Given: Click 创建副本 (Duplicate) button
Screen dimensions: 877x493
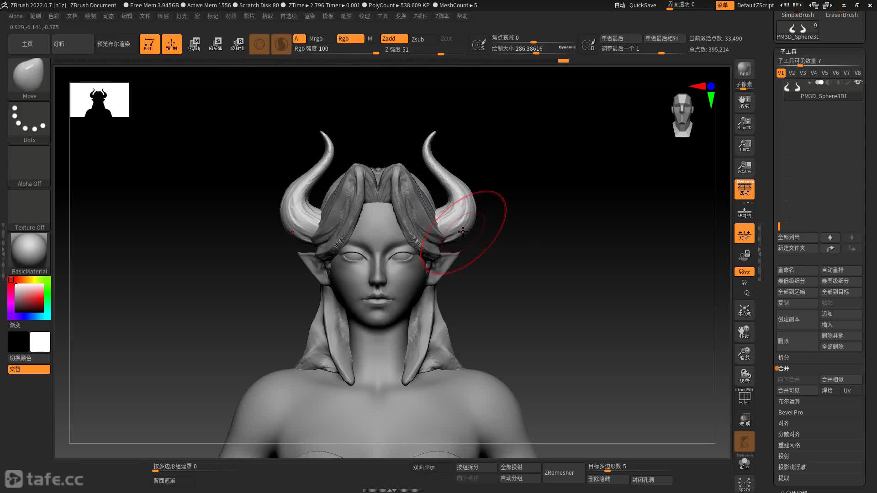Looking at the screenshot, I should pos(798,319).
